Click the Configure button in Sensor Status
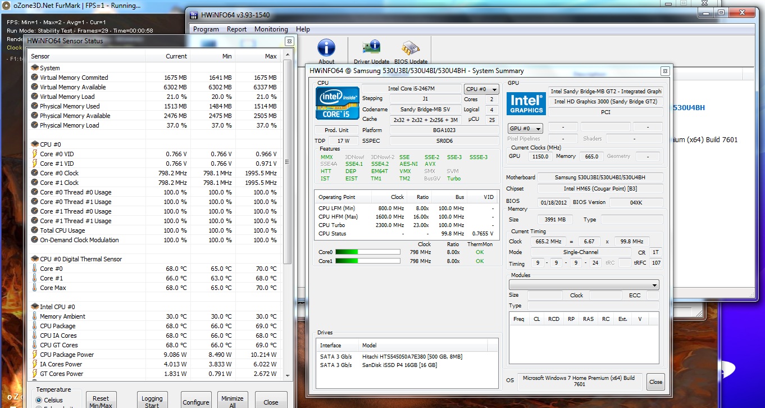Viewport: 765px width, 408px height. (x=196, y=402)
